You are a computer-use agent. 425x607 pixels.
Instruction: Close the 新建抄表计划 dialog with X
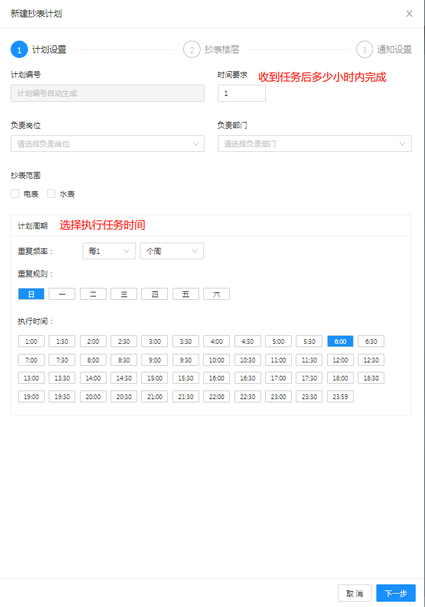click(x=409, y=13)
